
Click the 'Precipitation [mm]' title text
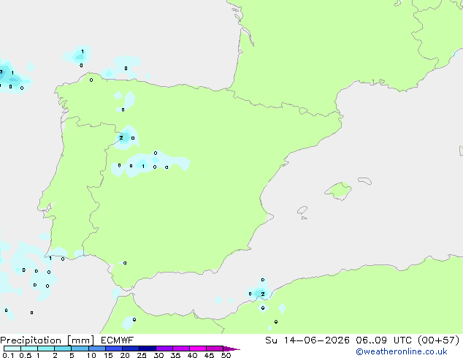click(47, 340)
